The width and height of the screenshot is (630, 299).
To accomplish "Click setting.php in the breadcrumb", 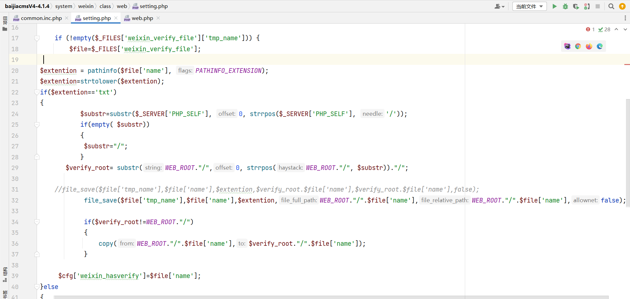I will coord(150,6).
